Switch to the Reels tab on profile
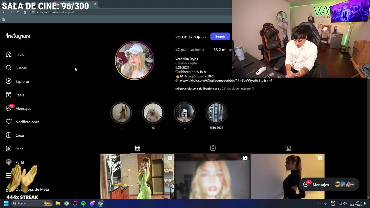Screen dimensions: 370x208 213,148
